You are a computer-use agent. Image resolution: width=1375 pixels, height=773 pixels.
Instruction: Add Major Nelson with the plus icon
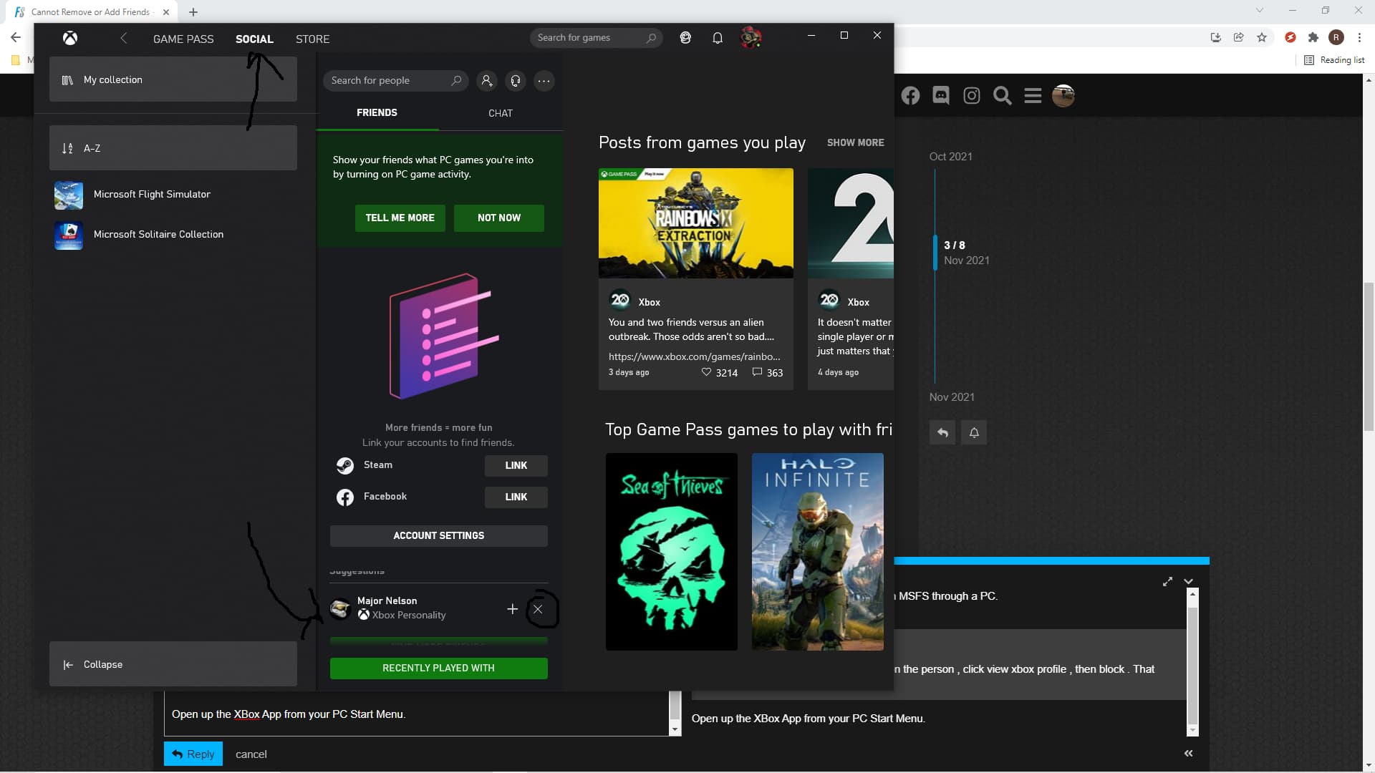pyautogui.click(x=512, y=609)
